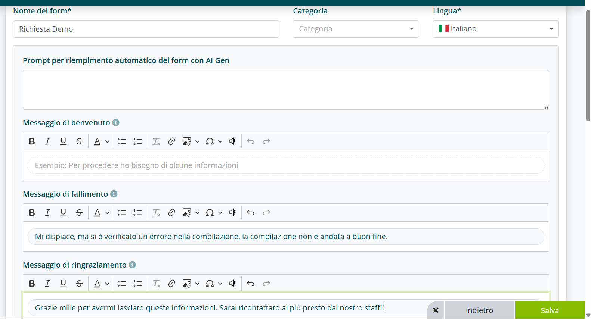Focus the Nome del form input field

tap(146, 29)
